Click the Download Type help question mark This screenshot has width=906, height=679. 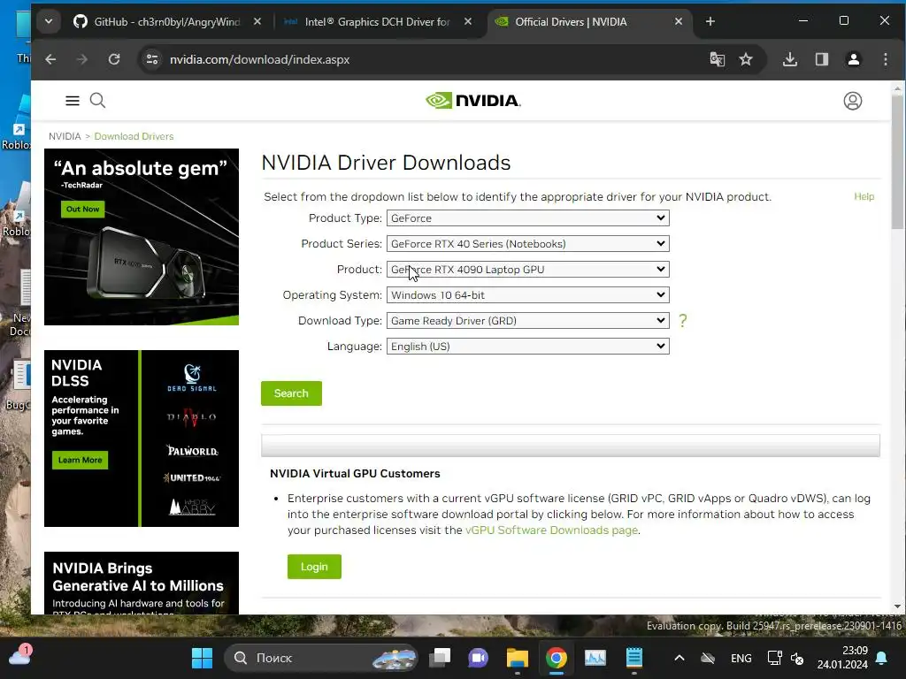click(x=683, y=320)
